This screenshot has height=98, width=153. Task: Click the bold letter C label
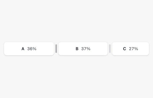pos(125,49)
